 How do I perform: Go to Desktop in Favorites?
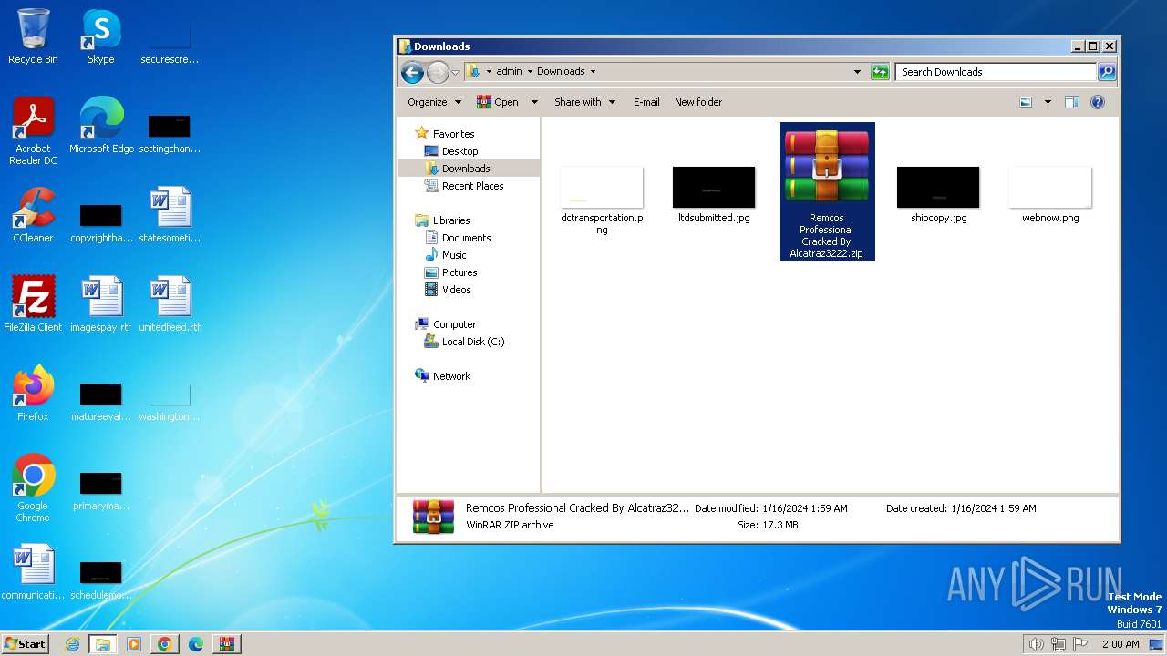coord(460,151)
